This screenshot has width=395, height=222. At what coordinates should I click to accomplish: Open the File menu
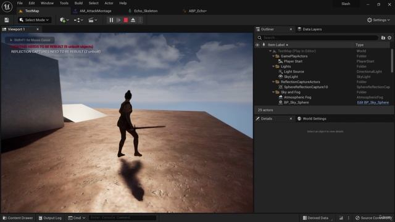coord(20,3)
